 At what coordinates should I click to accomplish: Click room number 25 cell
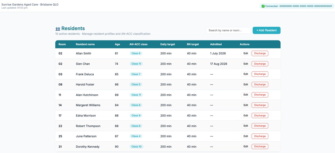pos(60,136)
